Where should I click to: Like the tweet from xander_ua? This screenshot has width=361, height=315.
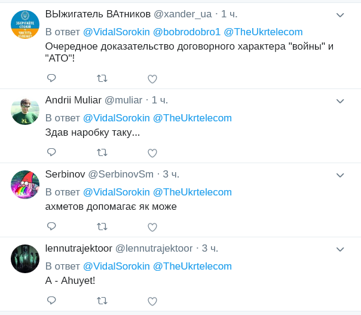(x=152, y=79)
